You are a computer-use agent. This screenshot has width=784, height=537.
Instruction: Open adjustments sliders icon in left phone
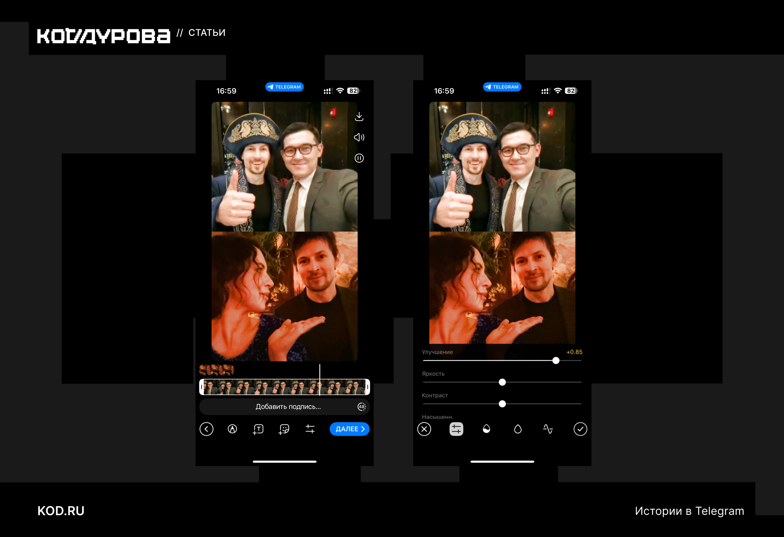(310, 429)
